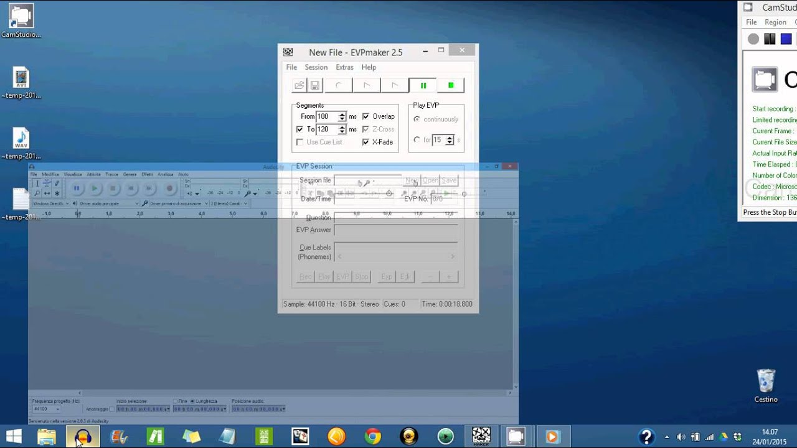Open Windows DirectSound host dropdown in Audacity

click(51, 203)
